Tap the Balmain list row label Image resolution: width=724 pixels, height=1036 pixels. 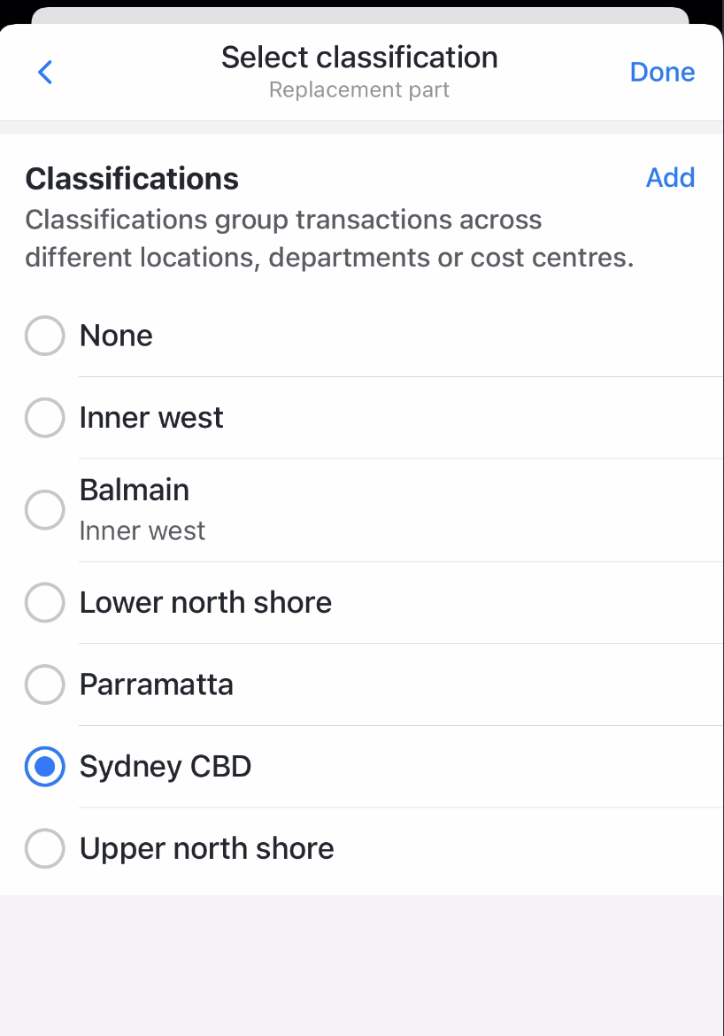(135, 489)
